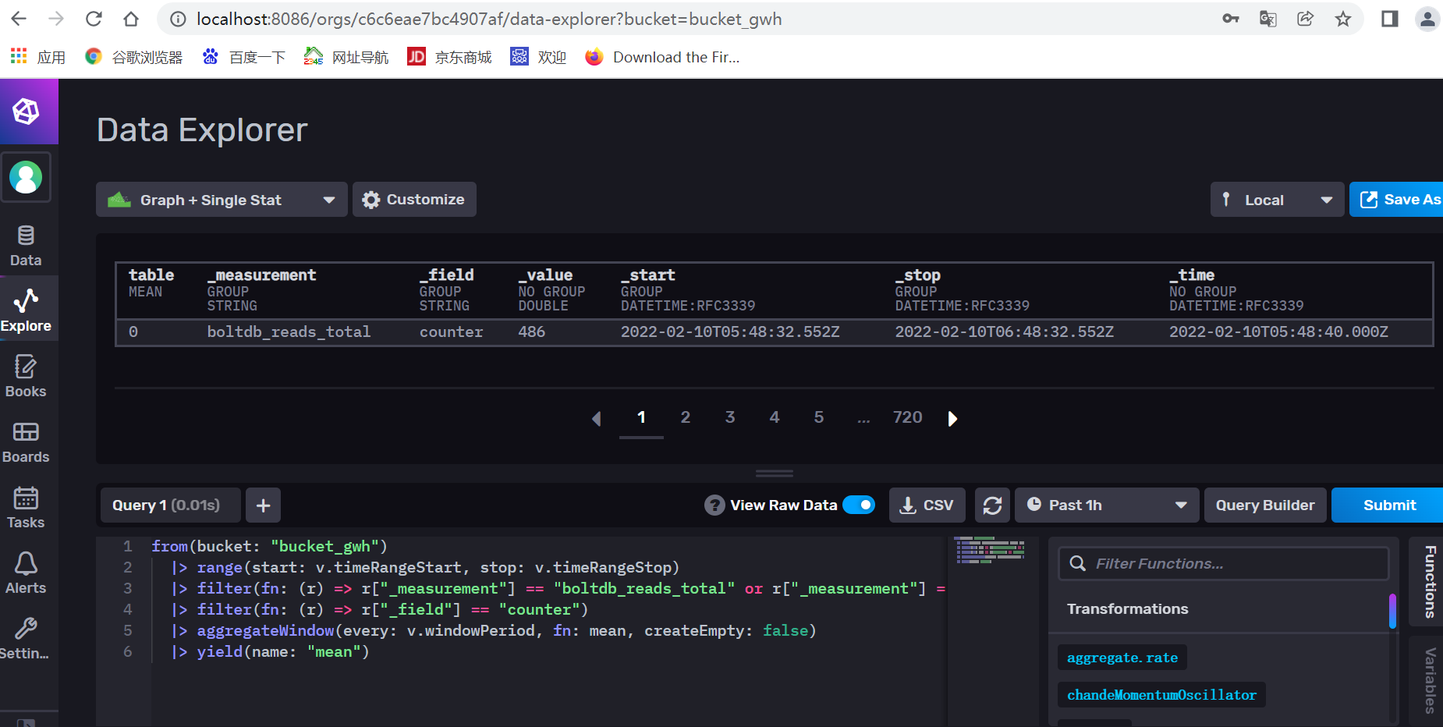The height and width of the screenshot is (727, 1443).
Task: Open Graph + Single Stat visualization dropdown
Action: pos(222,200)
